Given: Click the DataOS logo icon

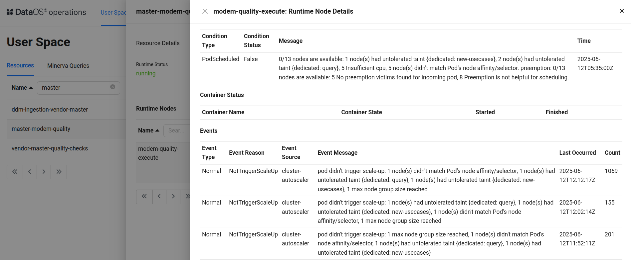Looking at the screenshot, I should tap(10, 12).
